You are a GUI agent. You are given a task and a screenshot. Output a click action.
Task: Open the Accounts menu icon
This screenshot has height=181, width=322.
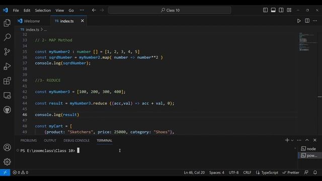(x=7, y=147)
